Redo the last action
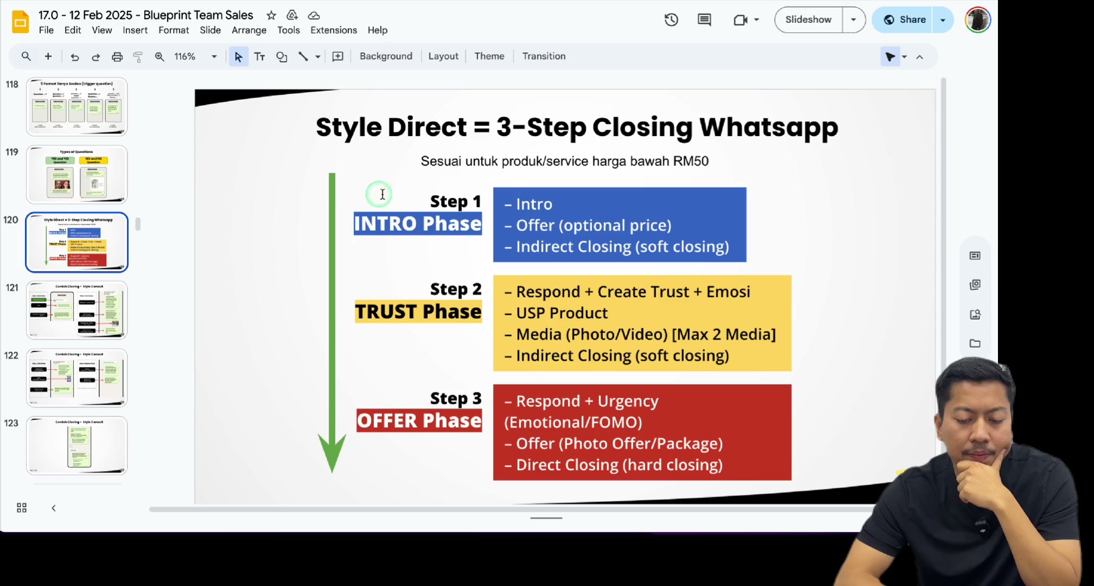1094x586 pixels. pyautogui.click(x=96, y=56)
